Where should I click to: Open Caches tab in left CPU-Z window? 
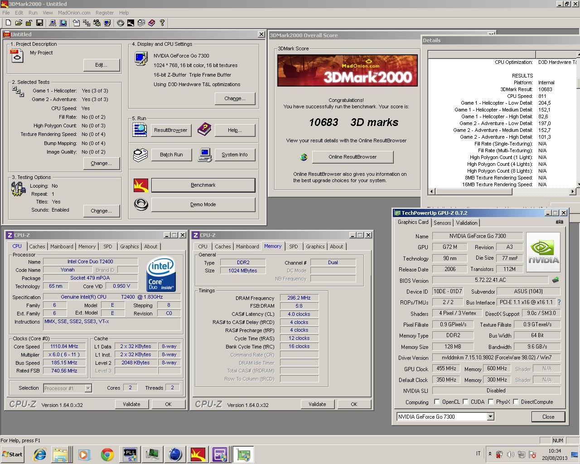coord(37,246)
